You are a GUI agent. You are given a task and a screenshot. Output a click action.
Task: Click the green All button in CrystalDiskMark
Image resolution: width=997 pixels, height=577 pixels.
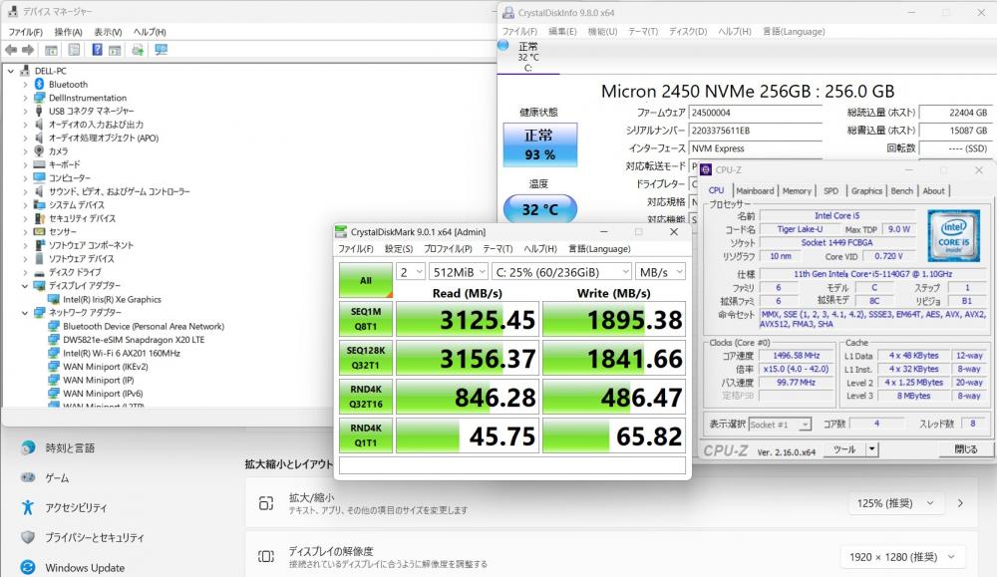[366, 280]
